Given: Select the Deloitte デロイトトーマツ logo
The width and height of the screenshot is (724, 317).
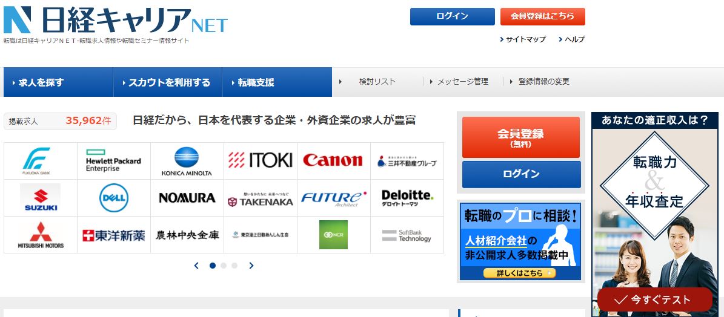Looking at the screenshot, I should [x=407, y=198].
